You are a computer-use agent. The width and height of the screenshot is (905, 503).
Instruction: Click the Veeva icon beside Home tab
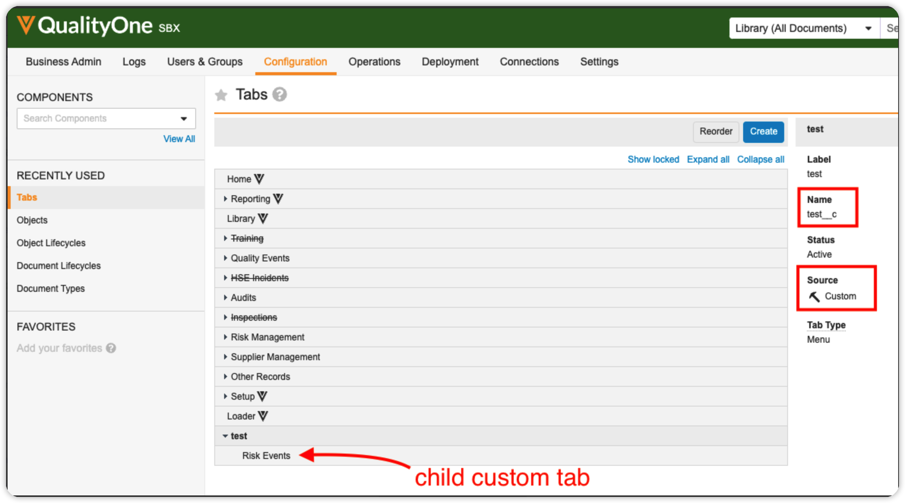point(259,179)
